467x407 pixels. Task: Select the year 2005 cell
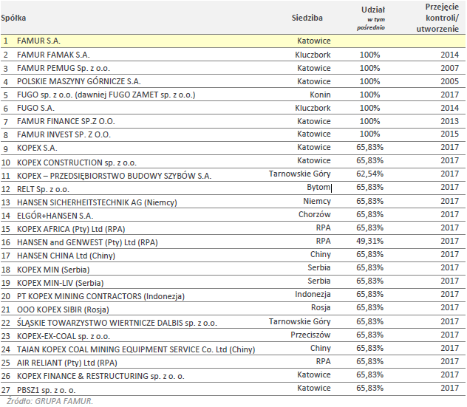point(450,81)
